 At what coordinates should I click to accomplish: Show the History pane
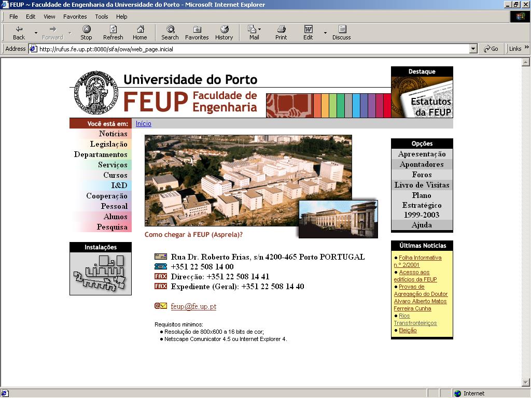224,33
